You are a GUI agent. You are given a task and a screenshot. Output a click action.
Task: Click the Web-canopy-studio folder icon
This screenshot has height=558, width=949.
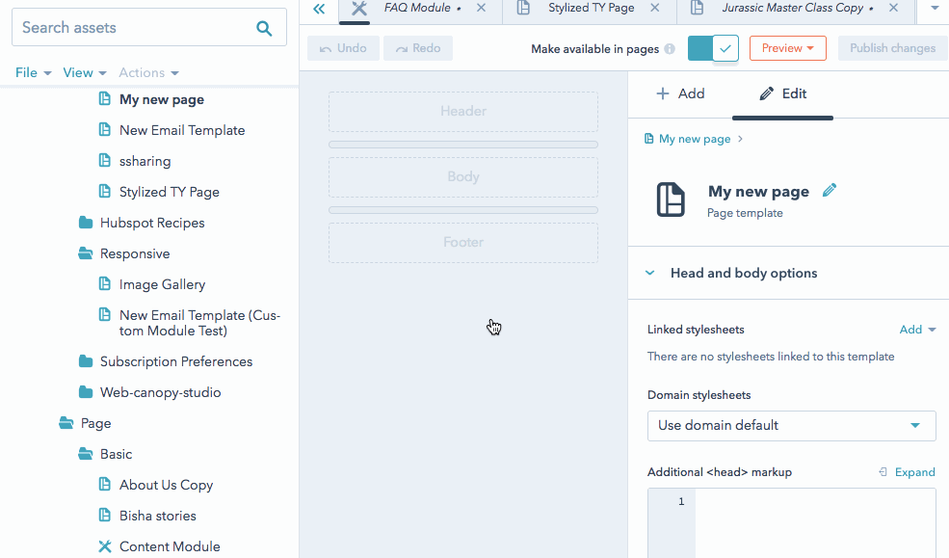[86, 392]
